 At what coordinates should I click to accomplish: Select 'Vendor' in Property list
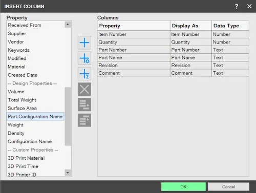35,42
